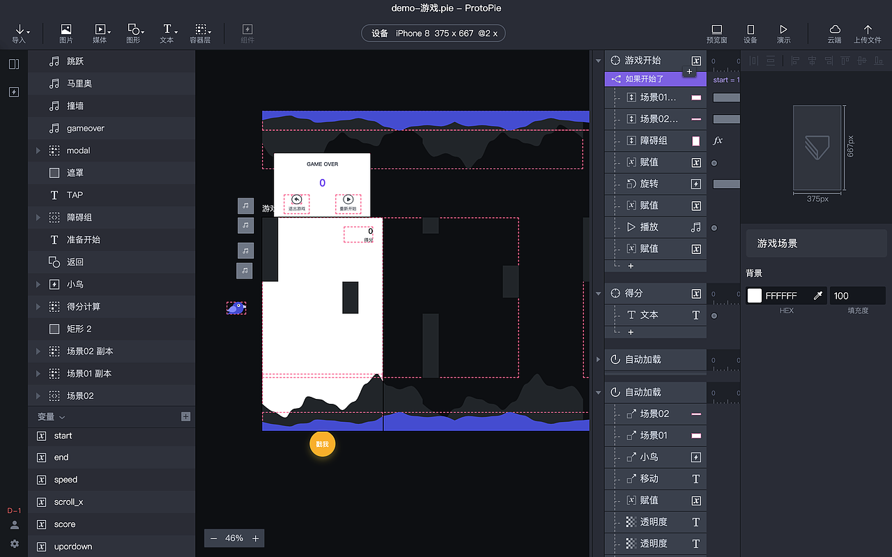
Task: Toggle the circle next to the first 赋值 response
Action: click(x=714, y=162)
